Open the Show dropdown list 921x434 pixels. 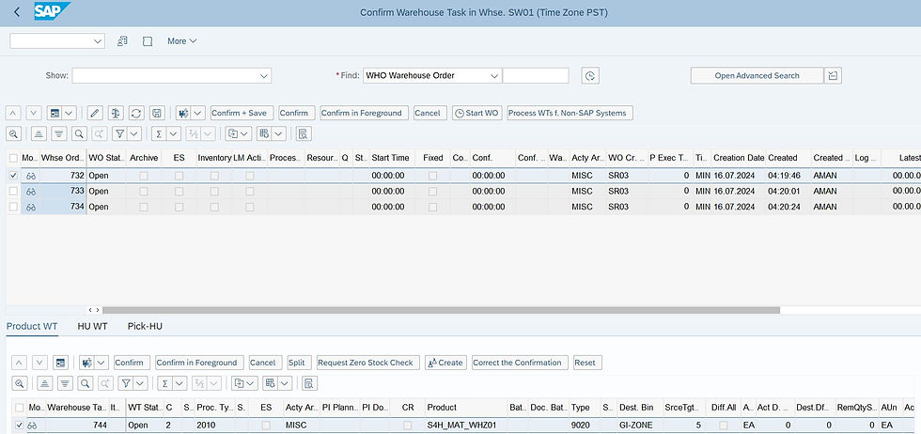[264, 76]
